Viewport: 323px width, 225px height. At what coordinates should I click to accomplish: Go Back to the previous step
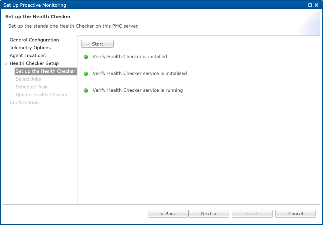click(x=168, y=214)
